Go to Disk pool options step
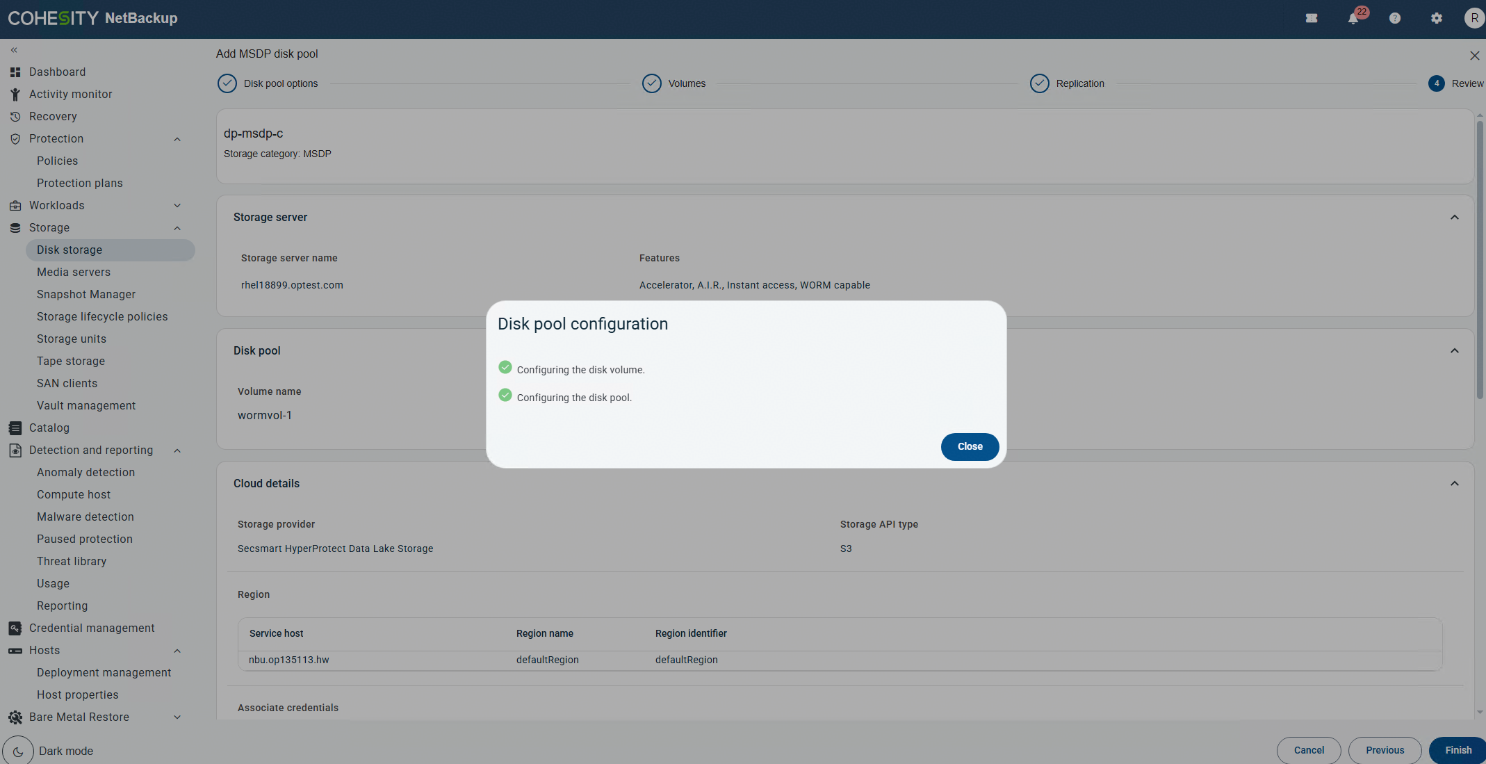Viewport: 1486px width, 764px height. (268, 83)
